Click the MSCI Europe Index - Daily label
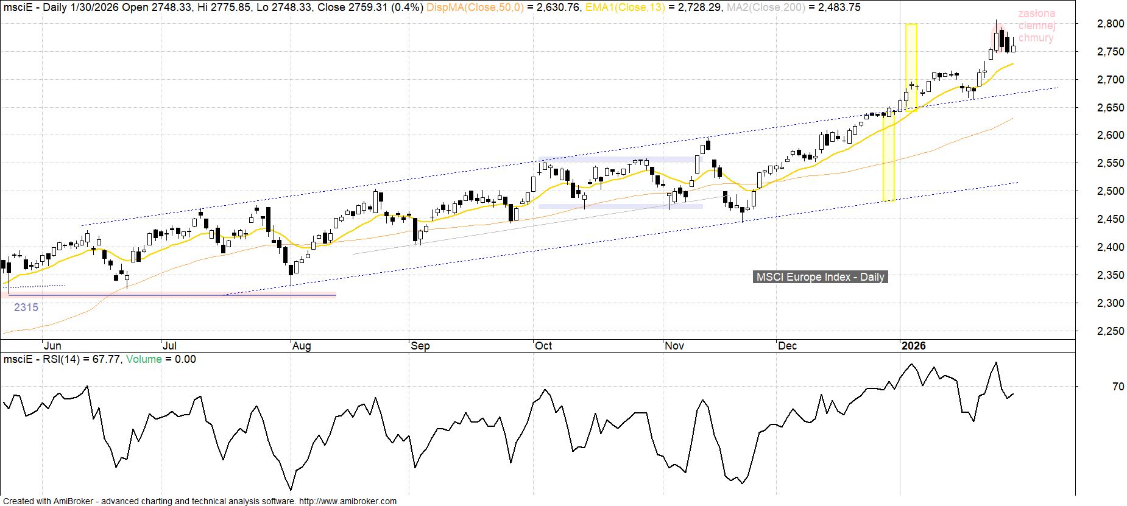1127x506 pixels. pyautogui.click(x=819, y=277)
